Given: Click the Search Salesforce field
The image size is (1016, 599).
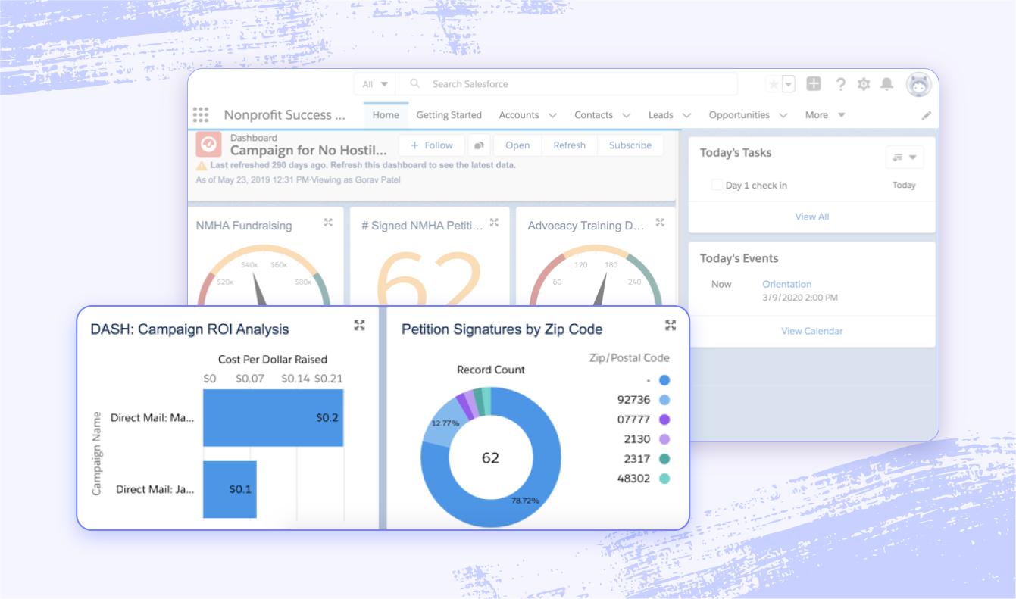Looking at the screenshot, I should click(568, 84).
